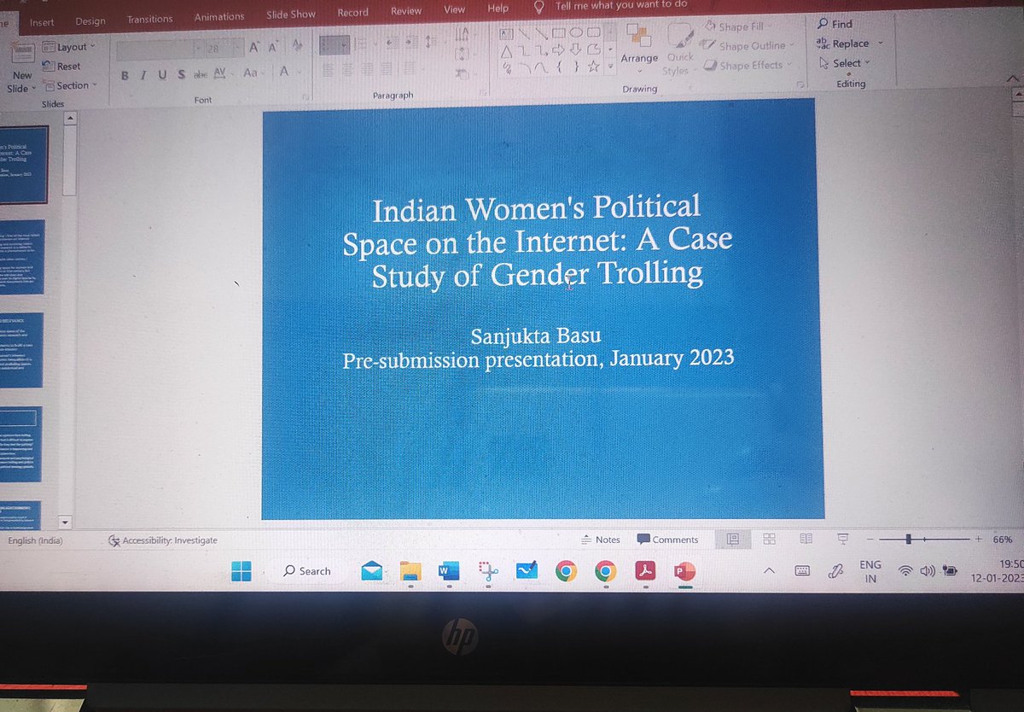Start Slide Show from status bar
Screen dimensions: 1024x712
(843, 540)
